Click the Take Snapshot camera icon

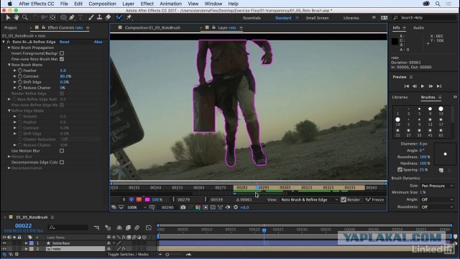183,207
